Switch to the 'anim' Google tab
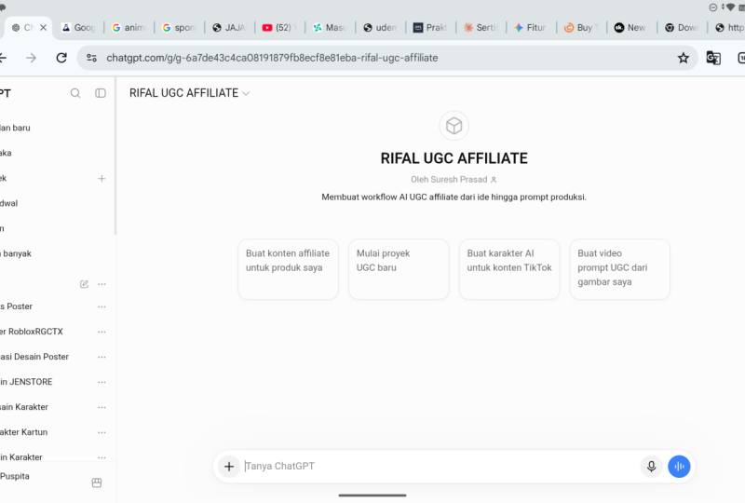 click(x=129, y=28)
